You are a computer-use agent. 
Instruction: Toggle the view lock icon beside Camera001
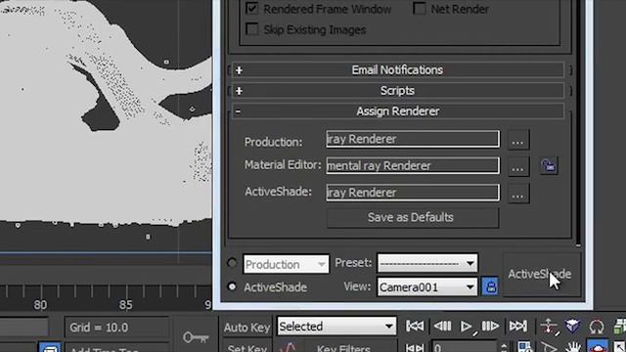pos(490,286)
